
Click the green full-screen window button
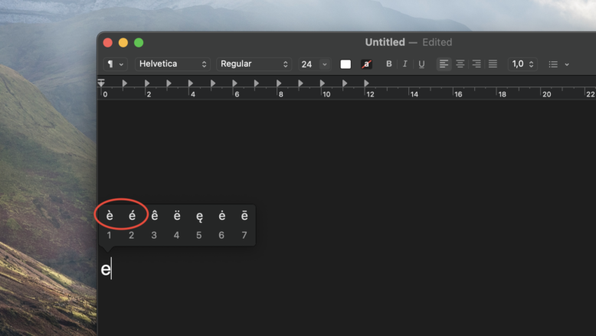[139, 43]
